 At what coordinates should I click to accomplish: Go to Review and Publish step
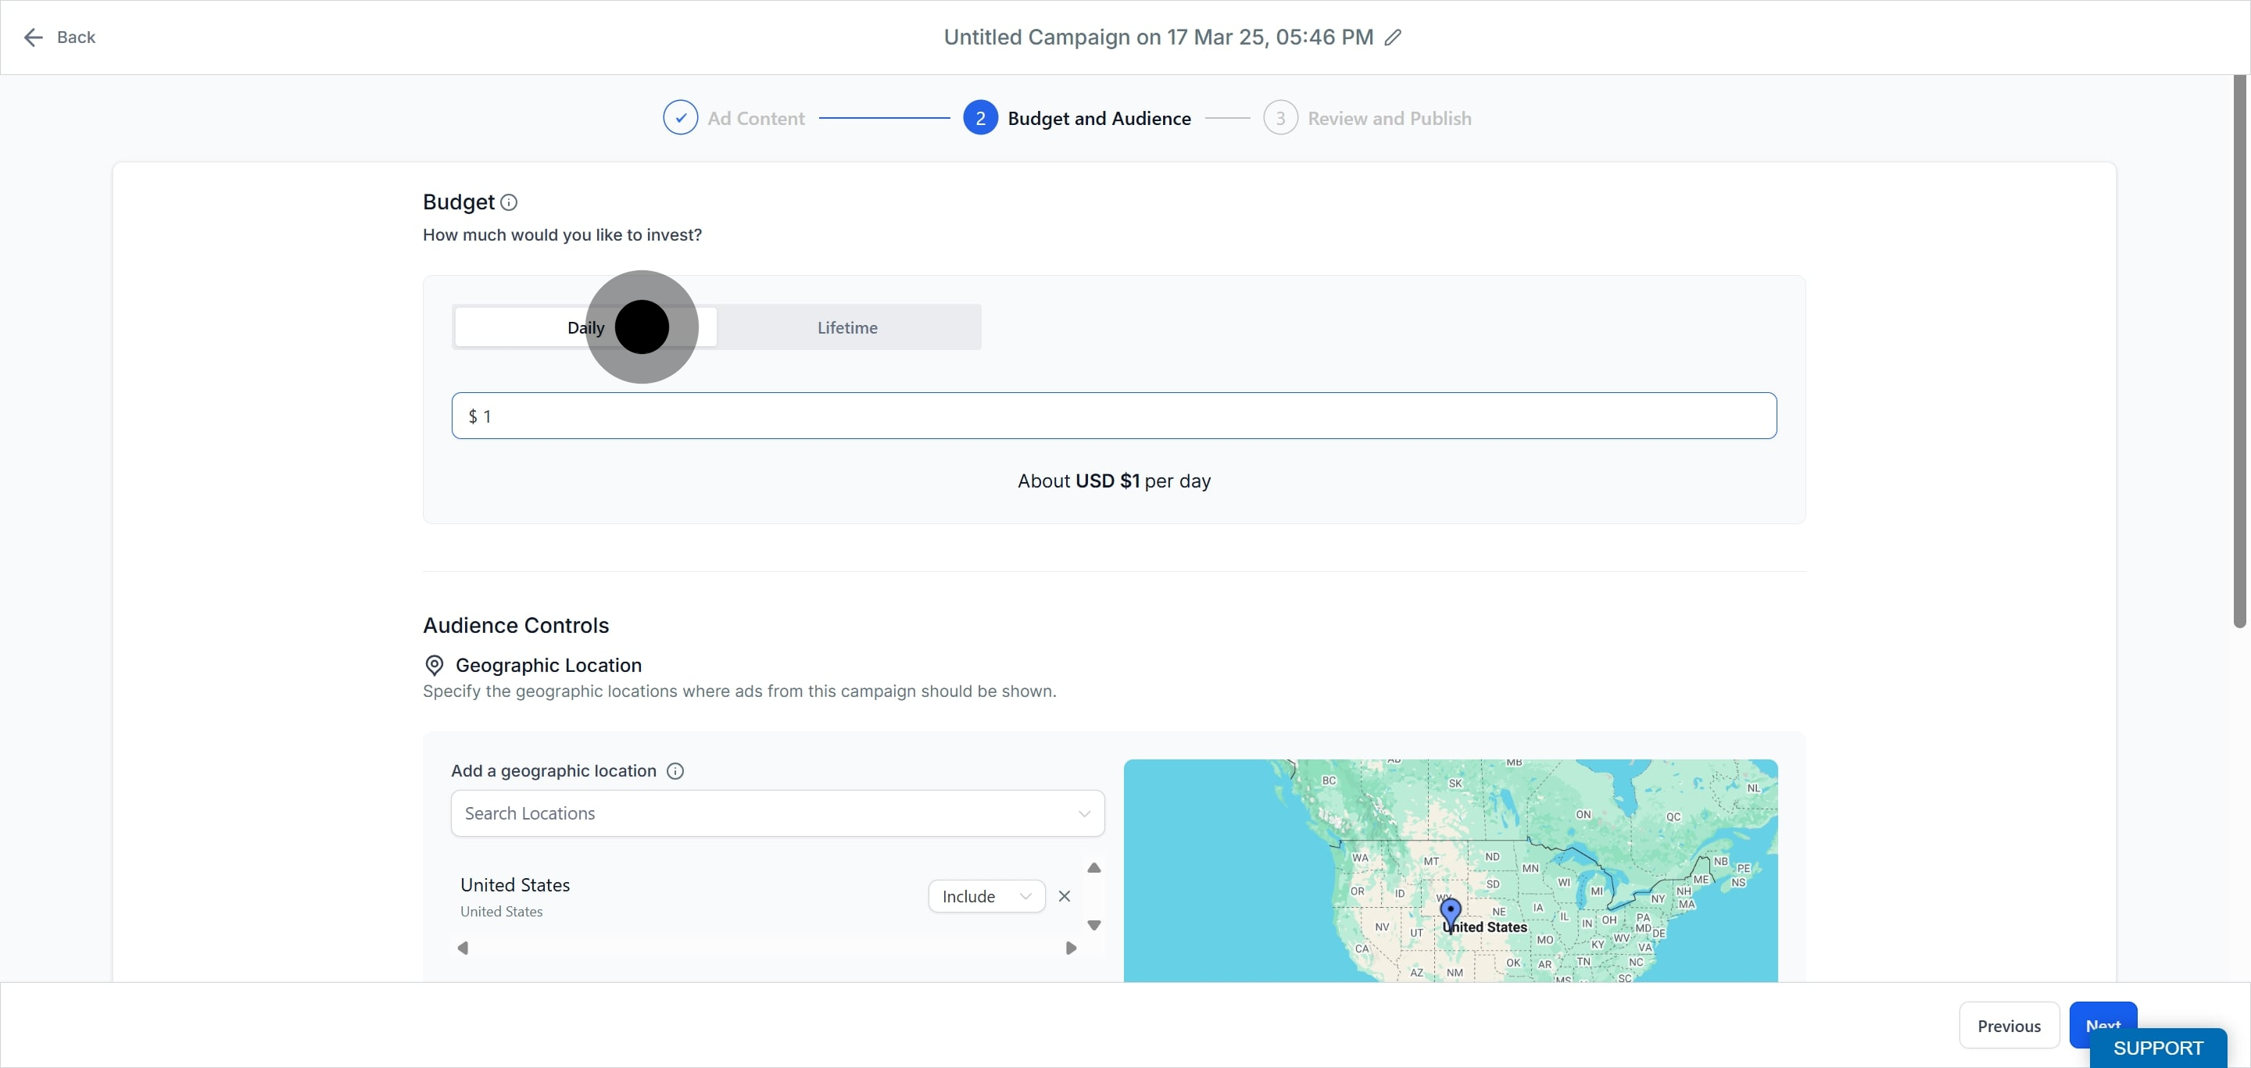[x=1387, y=118]
